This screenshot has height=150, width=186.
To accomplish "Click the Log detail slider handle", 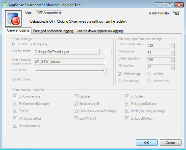I will [105, 71].
